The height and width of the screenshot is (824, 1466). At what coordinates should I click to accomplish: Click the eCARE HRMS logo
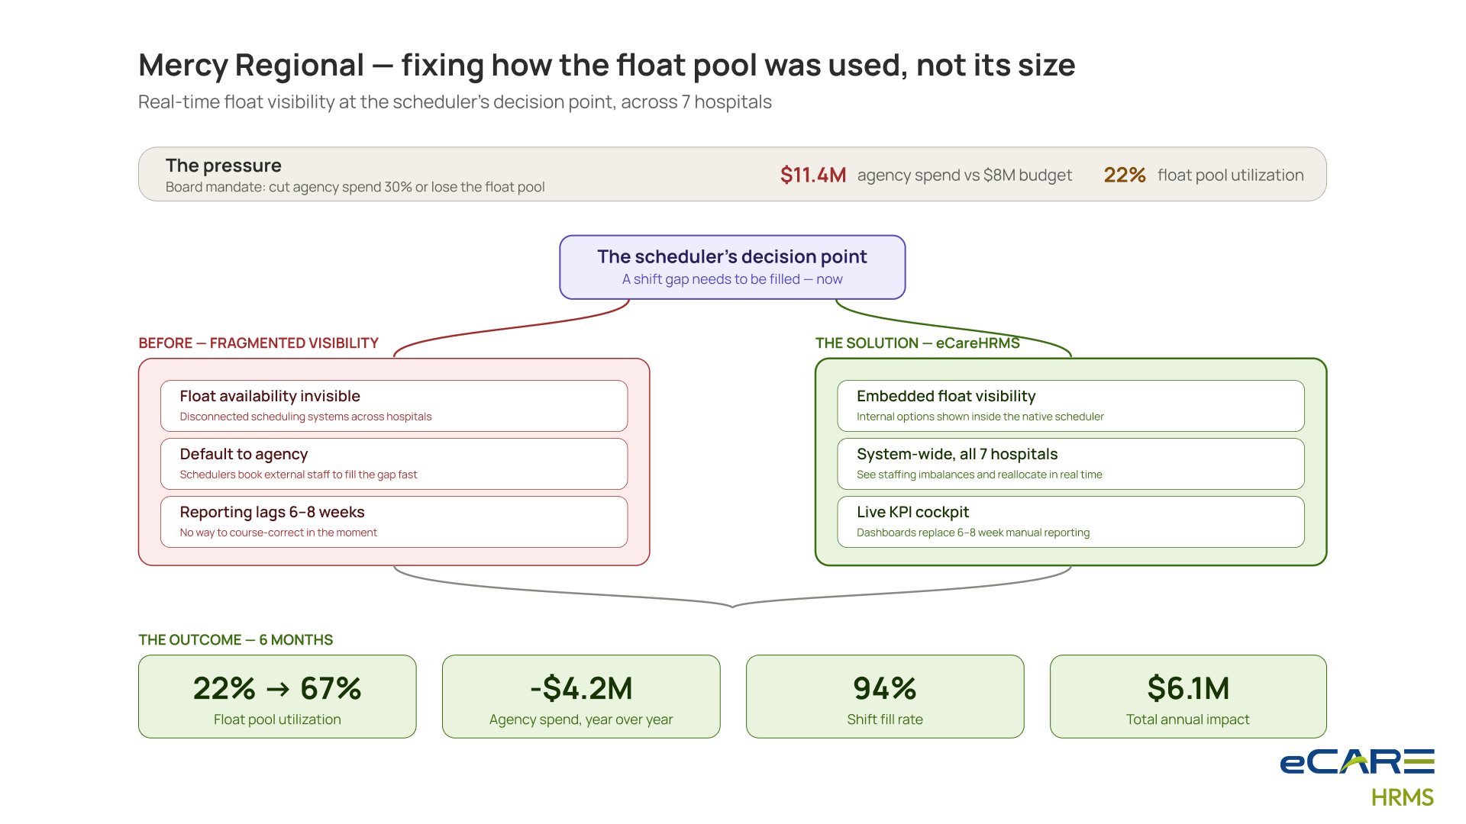(x=1357, y=778)
